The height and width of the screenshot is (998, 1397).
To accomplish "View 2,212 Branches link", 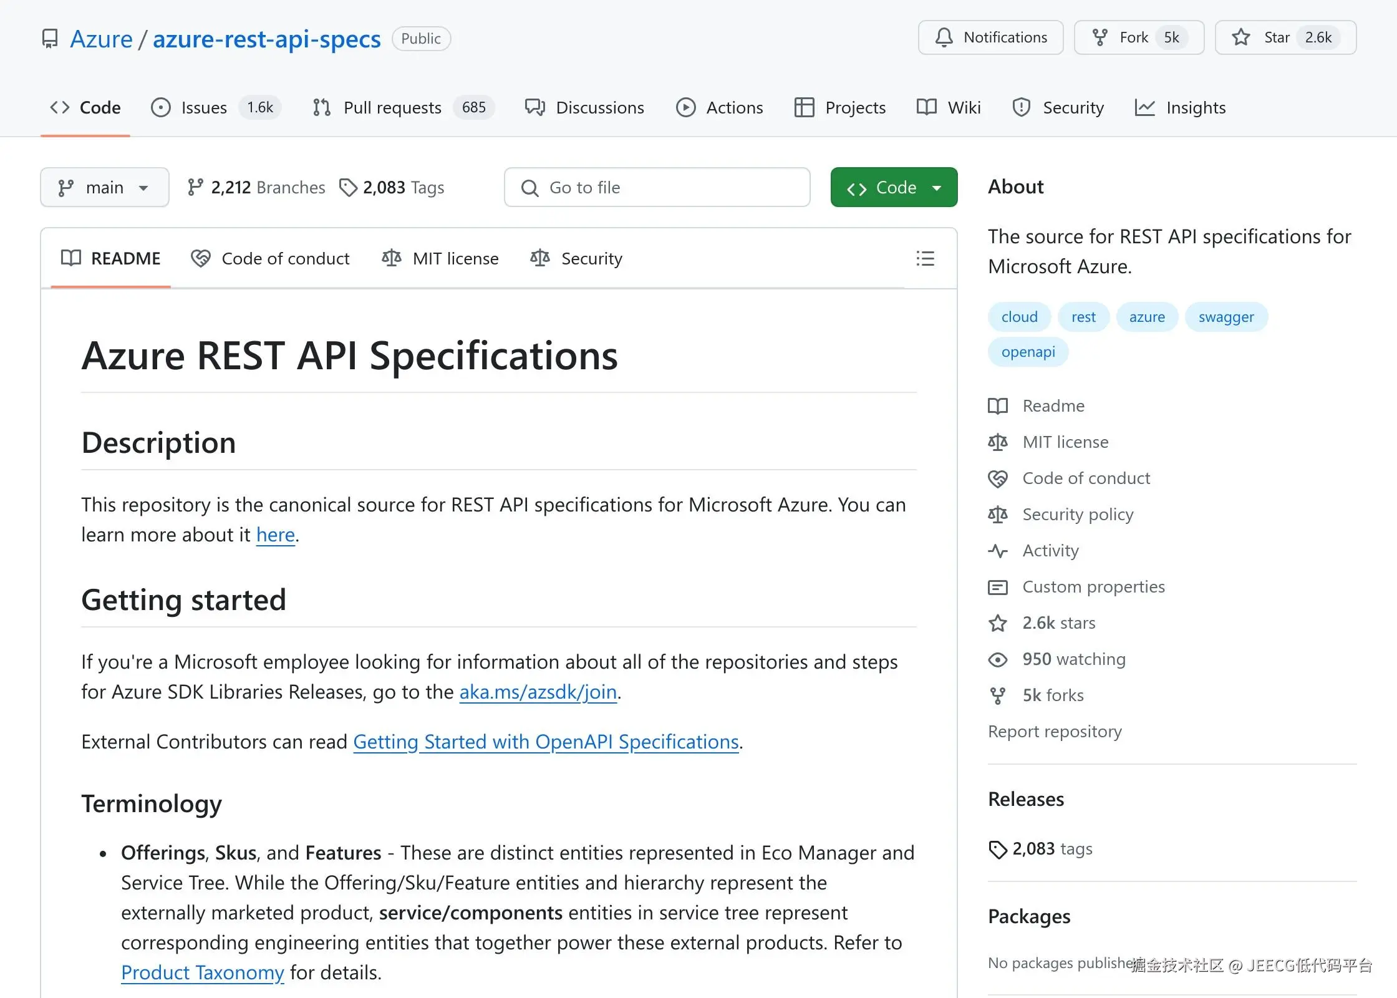I will click(x=256, y=187).
